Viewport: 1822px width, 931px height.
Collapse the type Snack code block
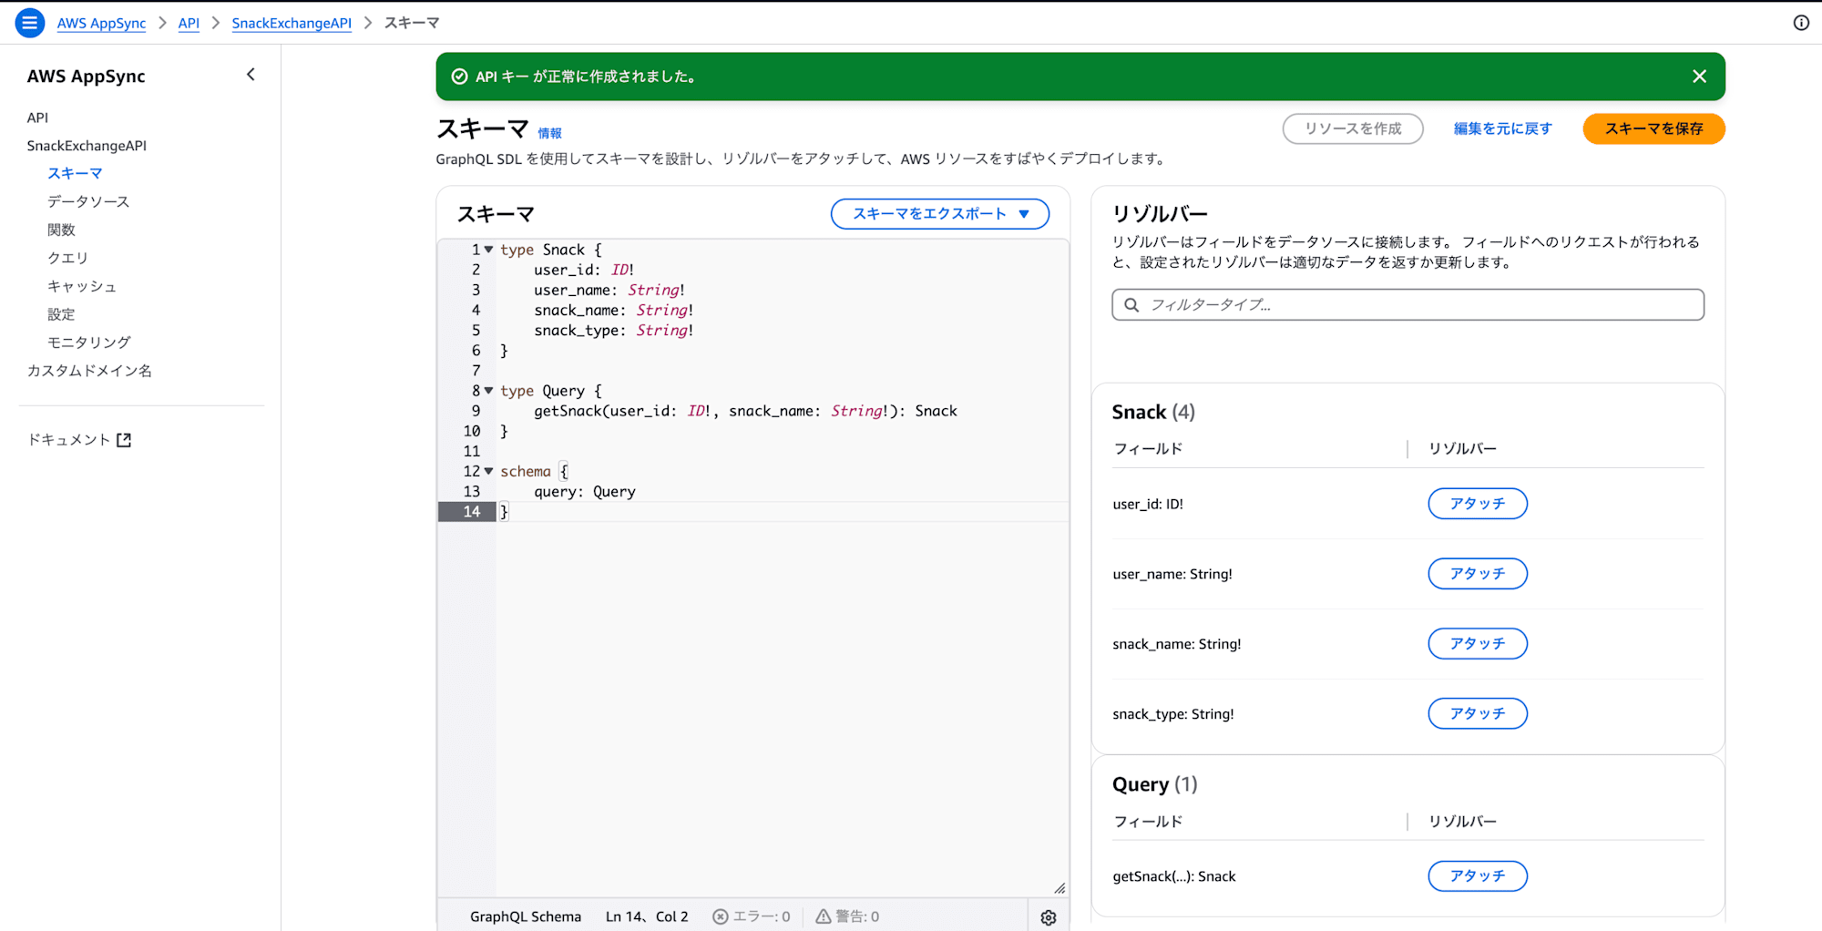(x=489, y=250)
